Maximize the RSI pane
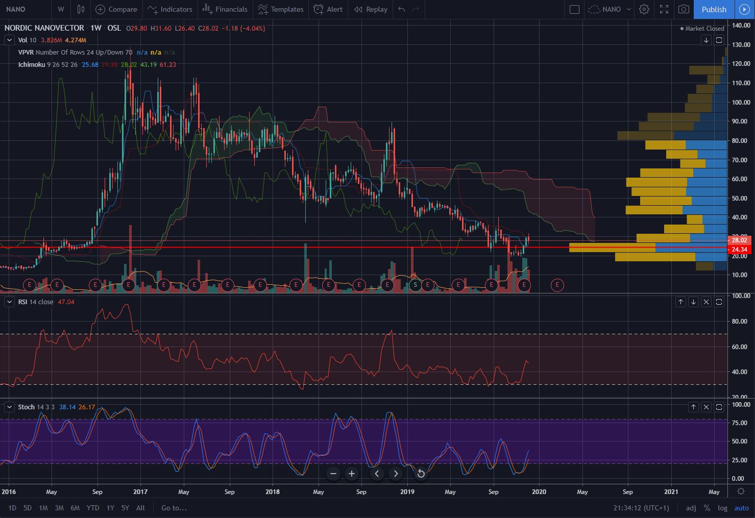 point(719,302)
